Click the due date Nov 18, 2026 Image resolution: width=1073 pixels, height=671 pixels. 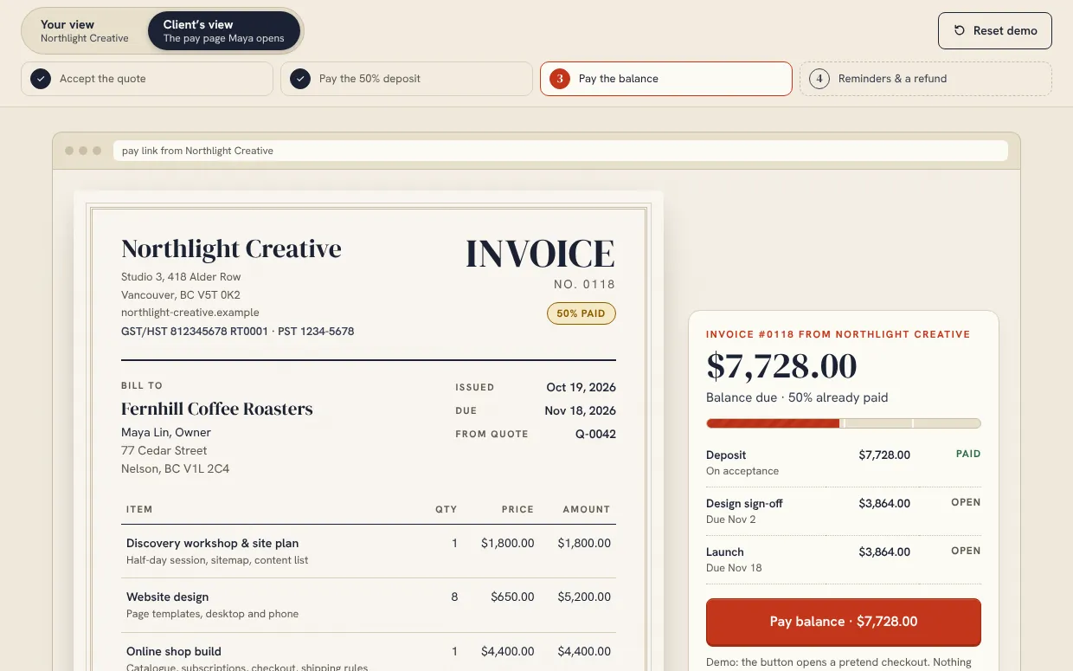coord(580,410)
